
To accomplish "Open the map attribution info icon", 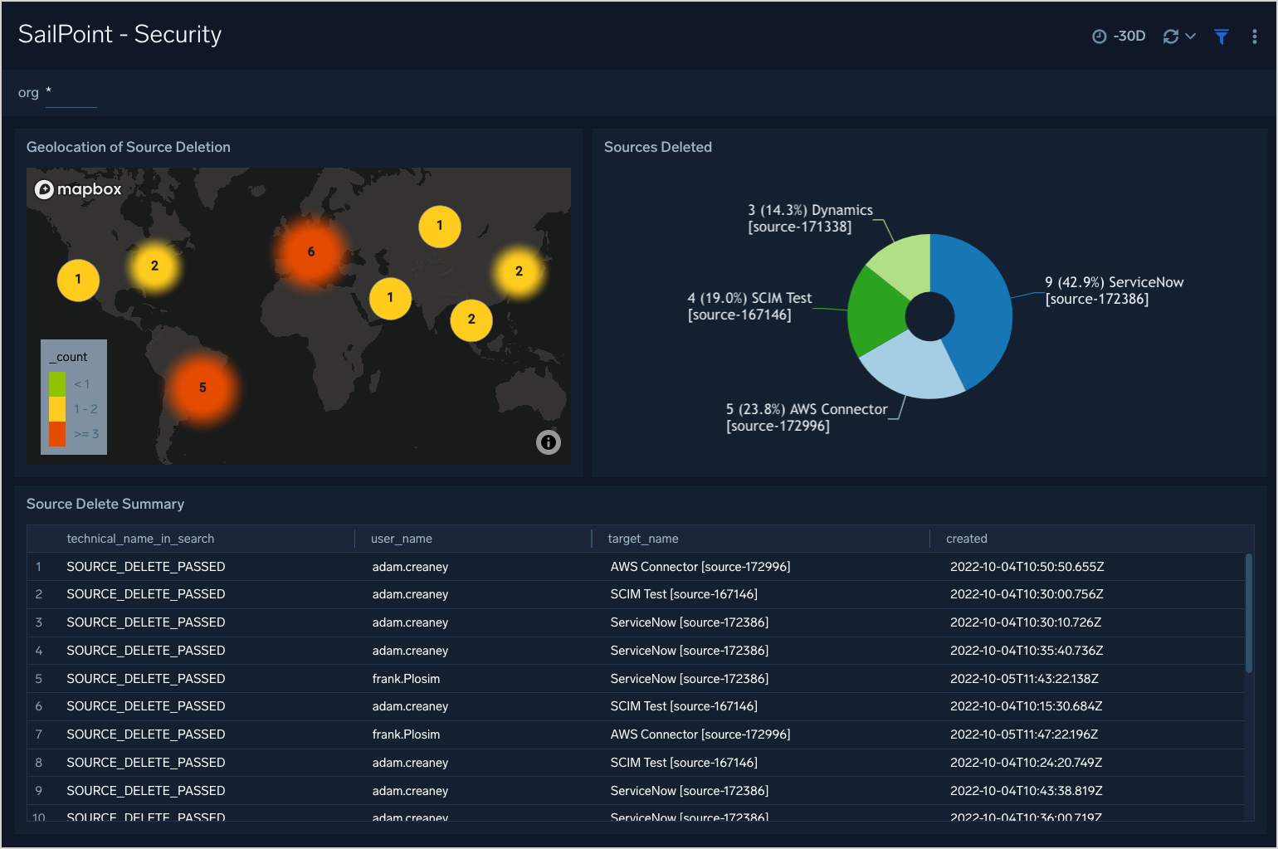I will (548, 442).
